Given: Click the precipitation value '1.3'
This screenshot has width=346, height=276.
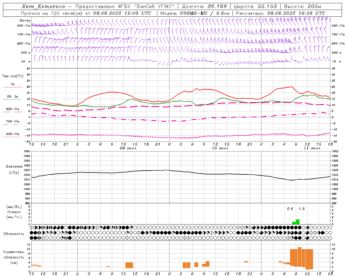Looking at the screenshot, I should [x=301, y=209].
